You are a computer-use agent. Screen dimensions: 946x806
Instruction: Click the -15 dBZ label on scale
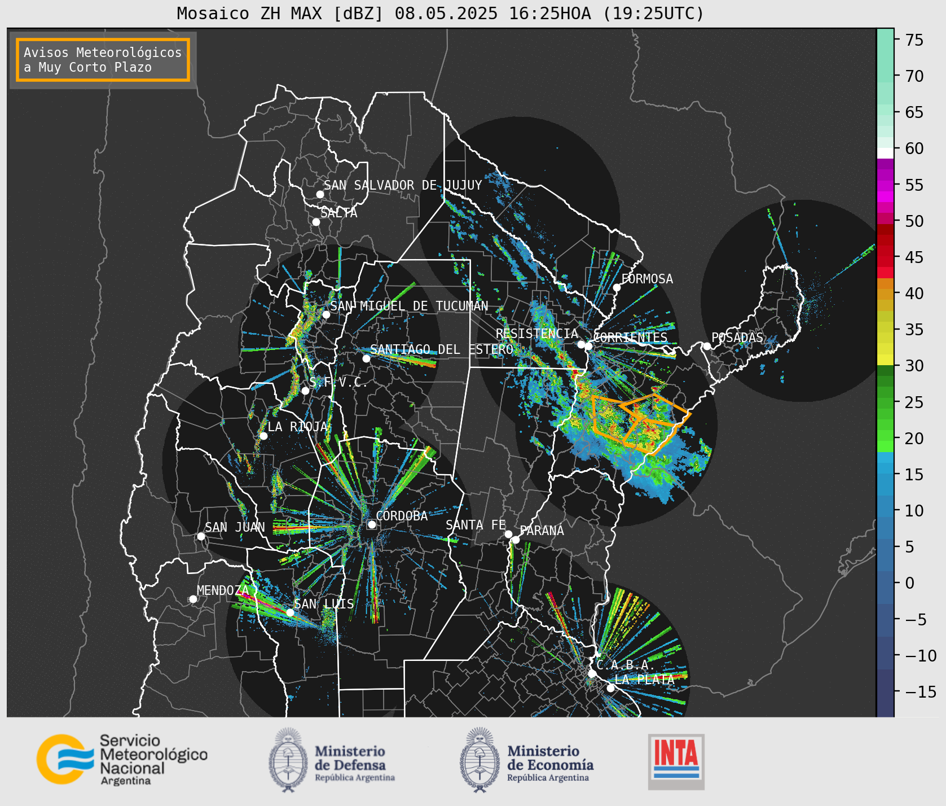(921, 691)
